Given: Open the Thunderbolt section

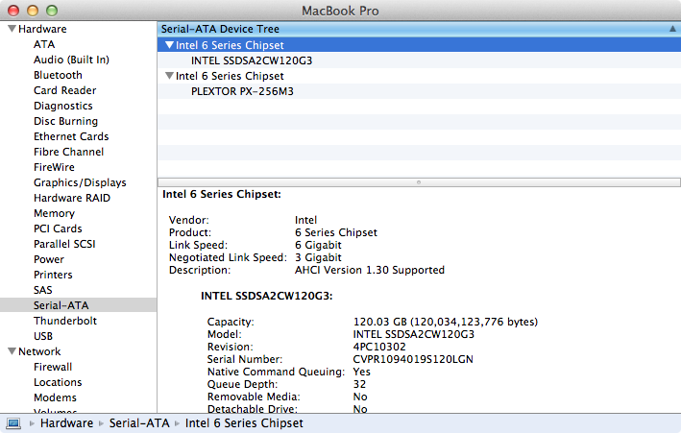Looking at the screenshot, I should (65, 321).
